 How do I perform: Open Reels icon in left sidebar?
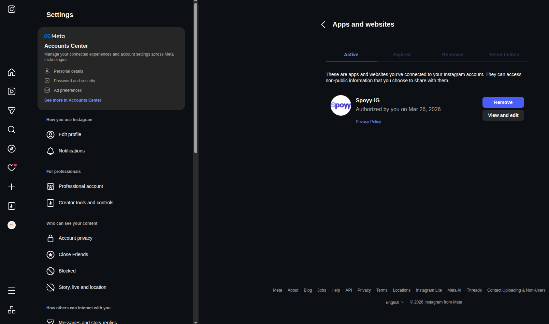12,91
